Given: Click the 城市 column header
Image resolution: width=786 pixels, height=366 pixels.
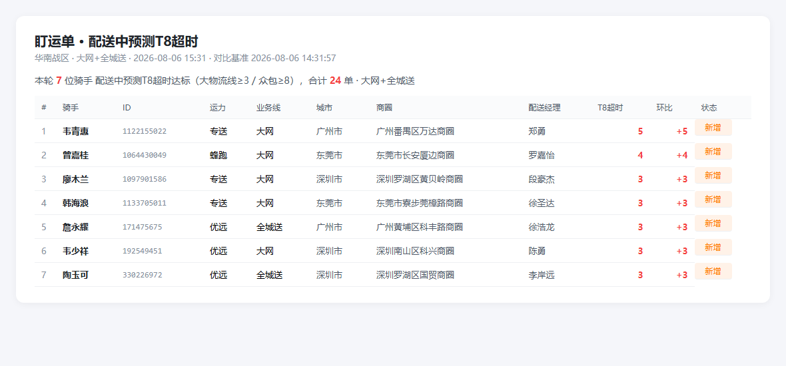Looking at the screenshot, I should [x=324, y=108].
